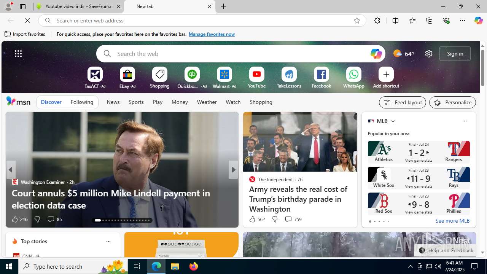The width and height of the screenshot is (487, 274).
Task: Click the Import favorites button
Action: [x=25, y=34]
